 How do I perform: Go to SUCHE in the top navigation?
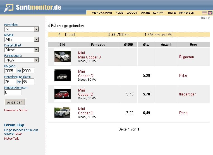point(145,13)
